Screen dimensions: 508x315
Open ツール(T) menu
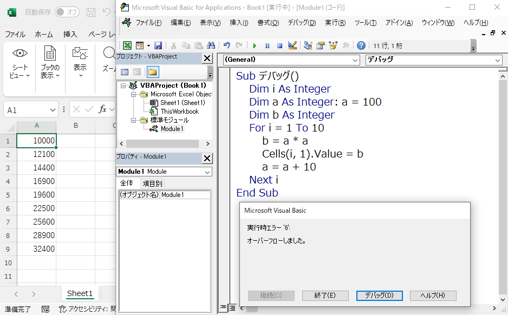click(365, 23)
